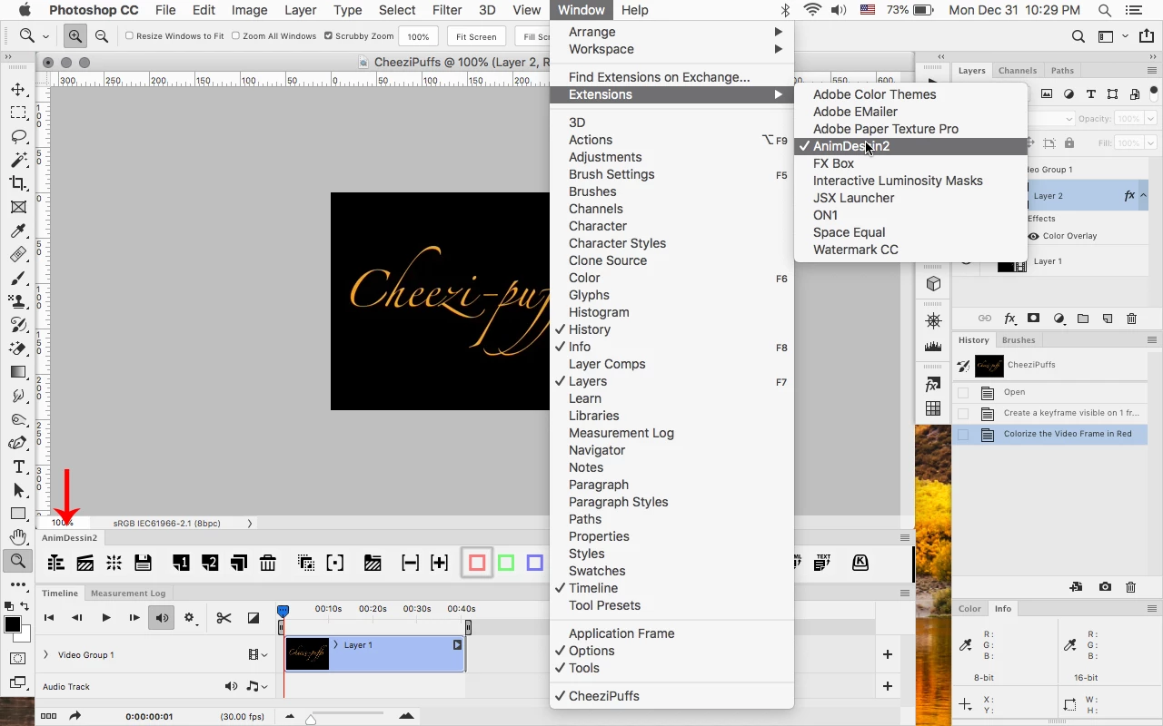Hide the Color Overlay effect eye

(1033, 236)
